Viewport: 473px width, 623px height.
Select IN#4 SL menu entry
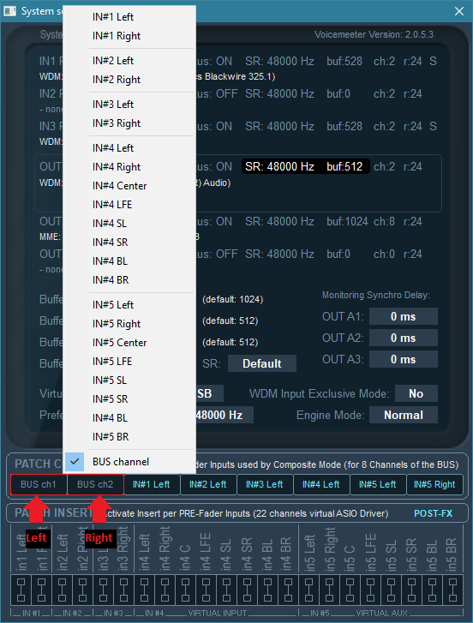[x=129, y=224]
